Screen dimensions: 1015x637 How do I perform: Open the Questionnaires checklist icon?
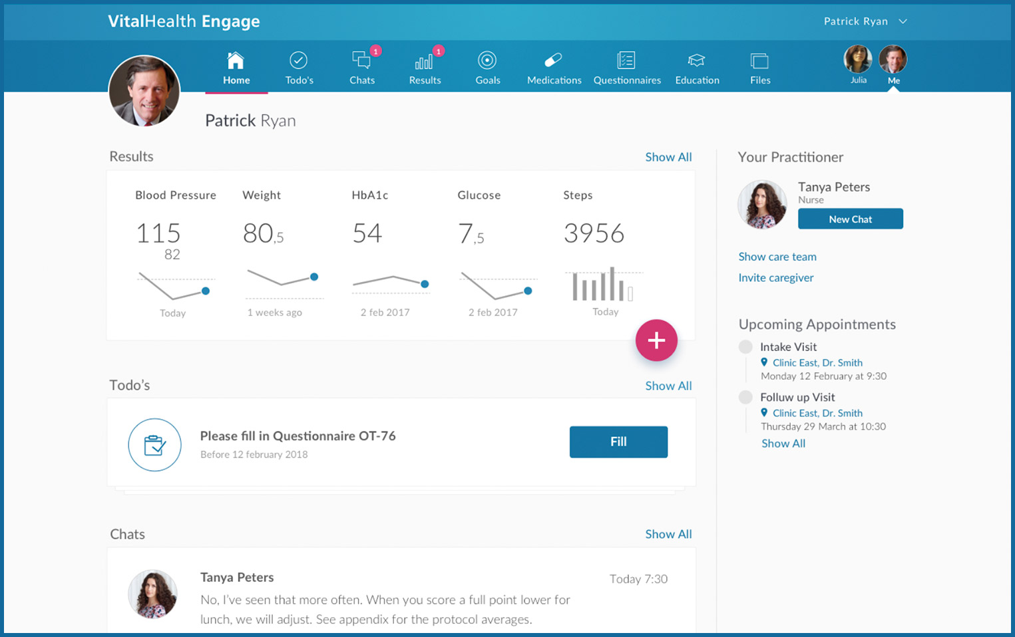pyautogui.click(x=626, y=61)
